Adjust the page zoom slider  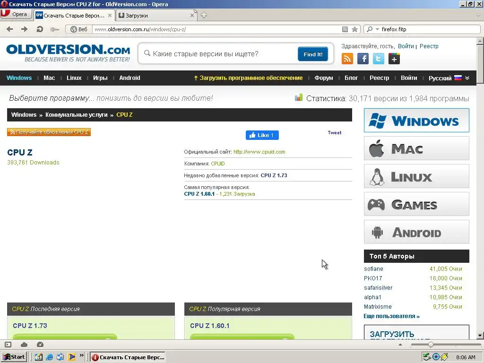[431, 345]
